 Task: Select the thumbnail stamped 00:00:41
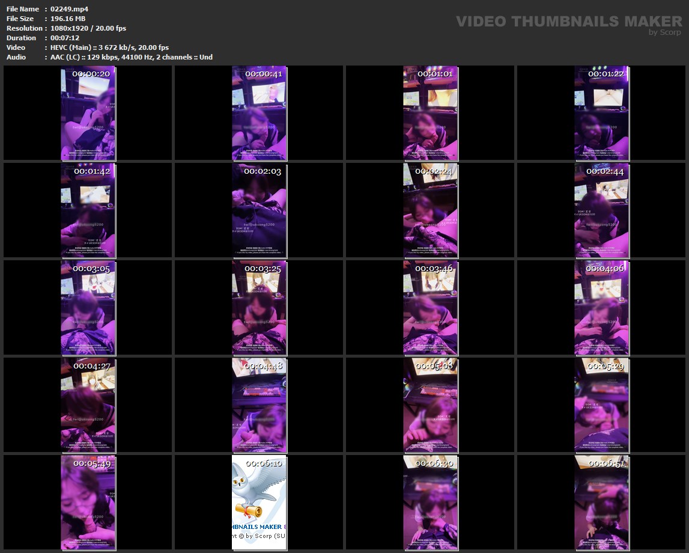coord(260,113)
